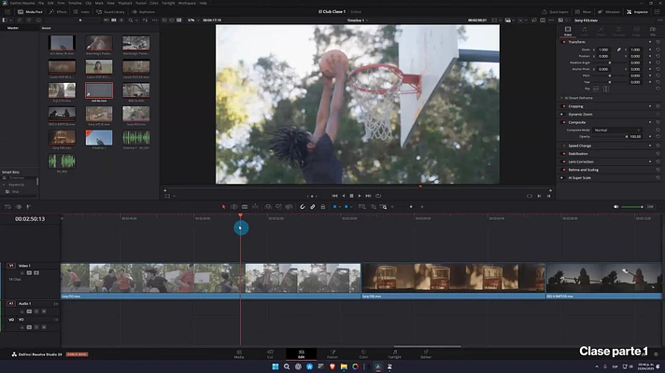Play the clip in reverse

point(344,196)
